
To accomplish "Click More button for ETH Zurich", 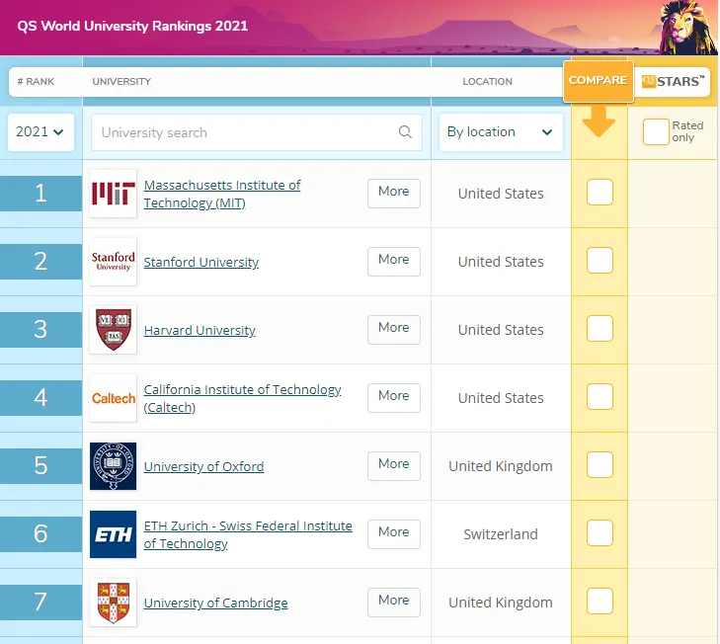I will (x=393, y=533).
